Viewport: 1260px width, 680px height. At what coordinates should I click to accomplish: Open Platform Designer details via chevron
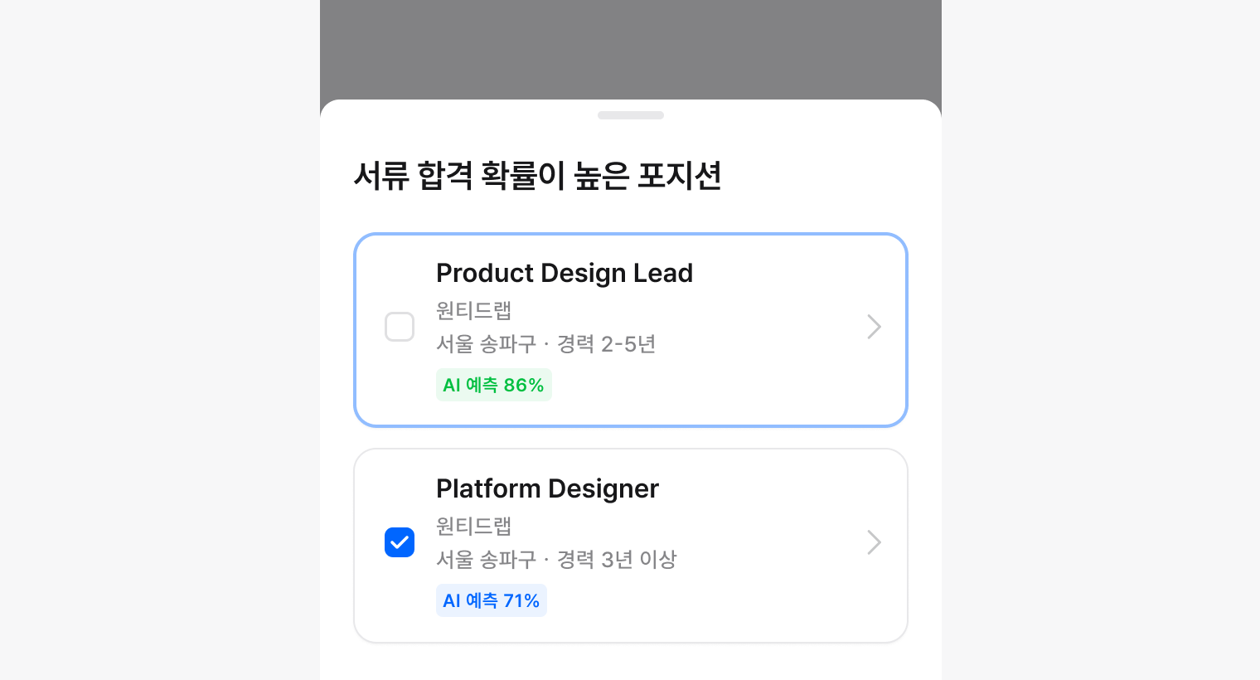(874, 542)
